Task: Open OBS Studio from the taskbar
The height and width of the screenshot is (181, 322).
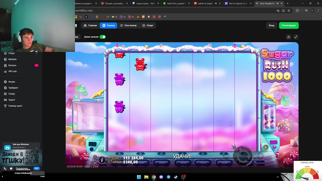Action: pyautogui.click(x=183, y=177)
